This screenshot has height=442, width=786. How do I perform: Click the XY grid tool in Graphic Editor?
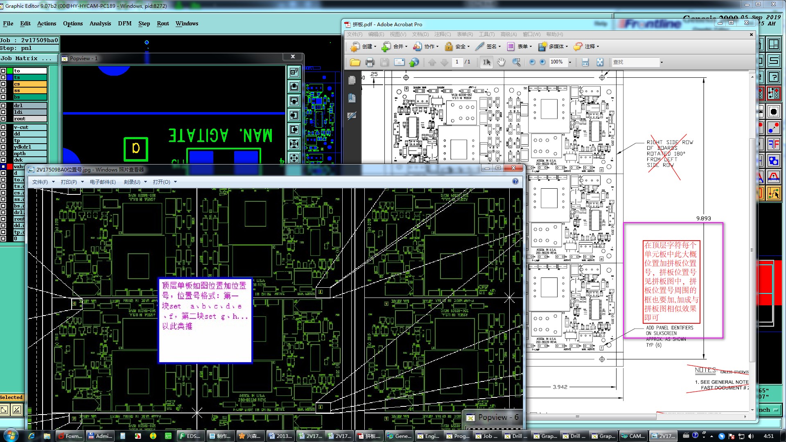tap(773, 44)
